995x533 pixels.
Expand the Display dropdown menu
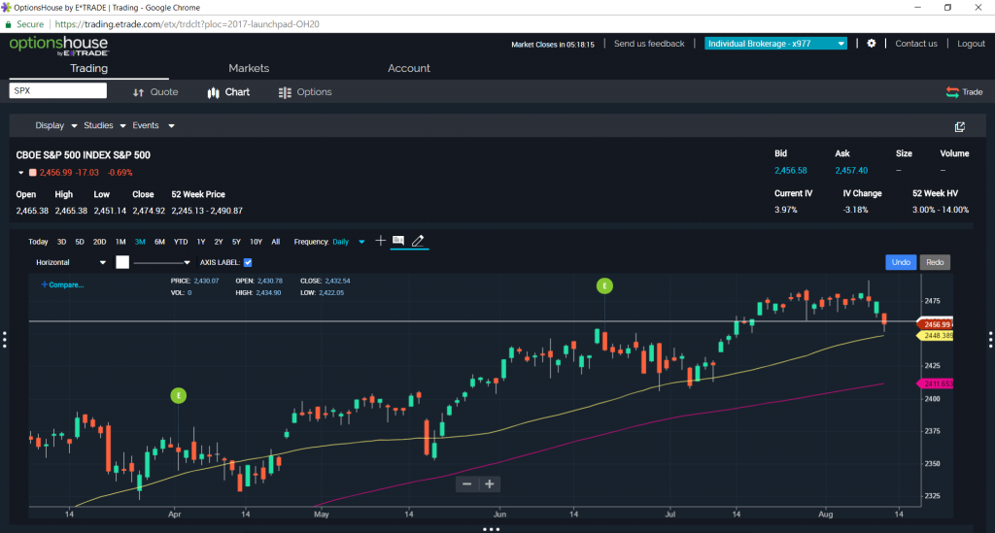pyautogui.click(x=55, y=125)
